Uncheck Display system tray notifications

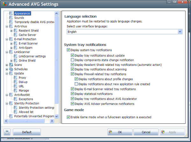pyautogui.click(x=68, y=50)
